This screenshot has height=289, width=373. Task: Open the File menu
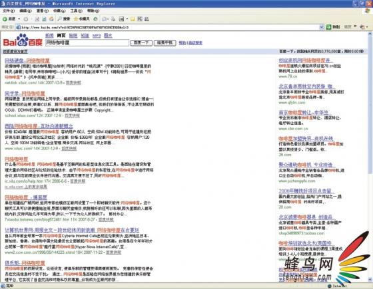pyautogui.click(x=8, y=11)
